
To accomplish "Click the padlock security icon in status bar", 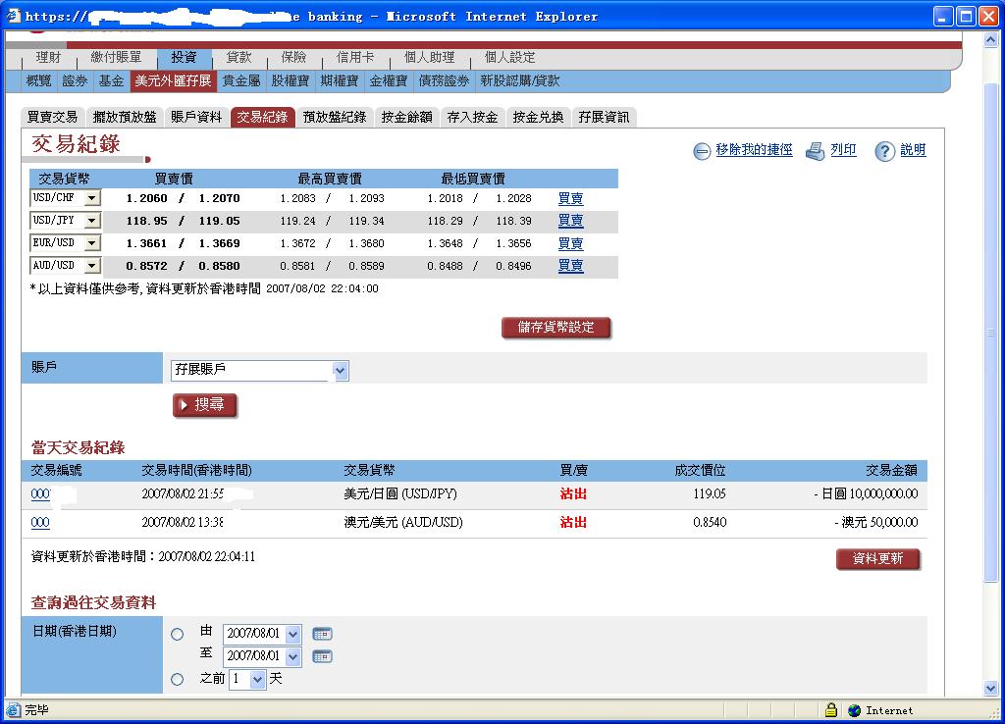I will coord(830,710).
